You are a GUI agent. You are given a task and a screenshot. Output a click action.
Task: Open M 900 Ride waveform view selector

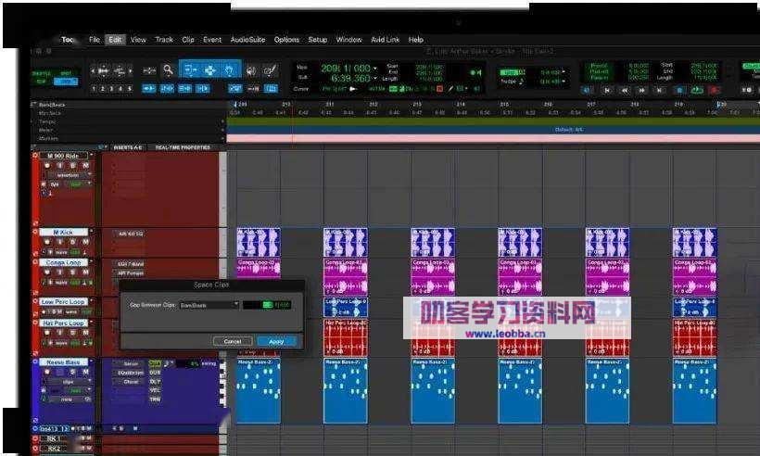coord(68,175)
